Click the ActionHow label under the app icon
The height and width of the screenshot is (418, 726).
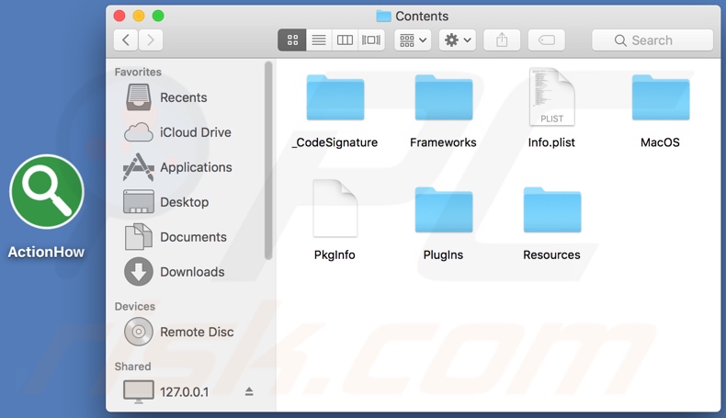click(46, 252)
